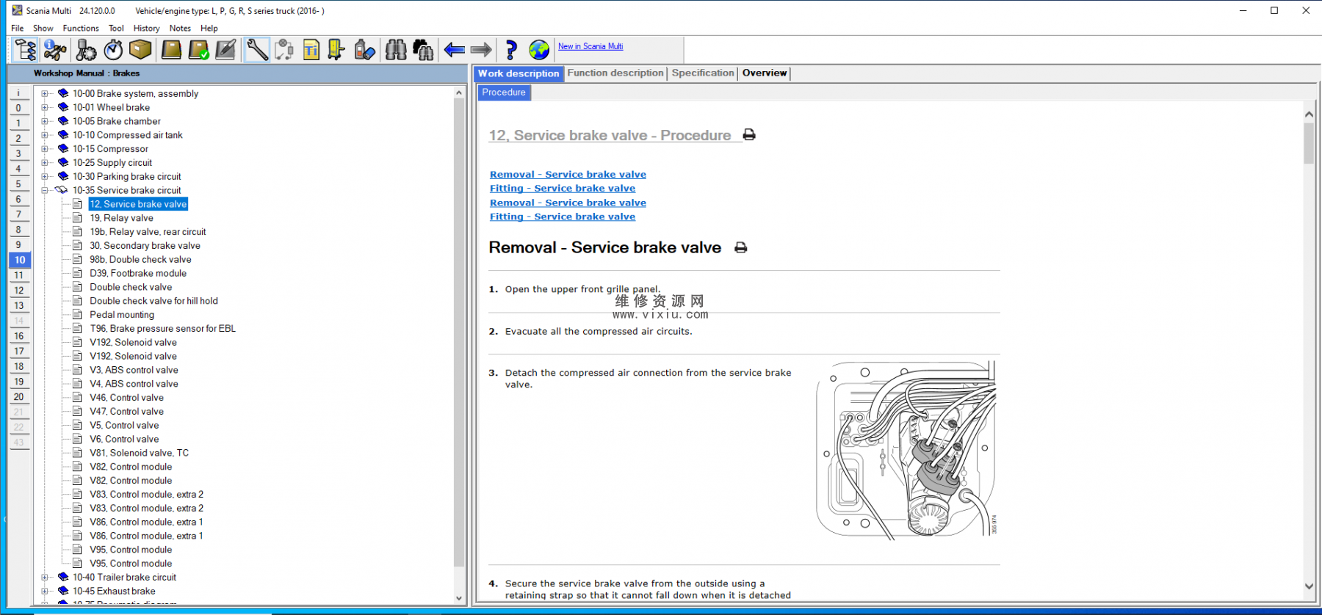This screenshot has height=615, width=1322.
Task: Expand 10-00 Brake system, assembly node
Action: (45, 93)
